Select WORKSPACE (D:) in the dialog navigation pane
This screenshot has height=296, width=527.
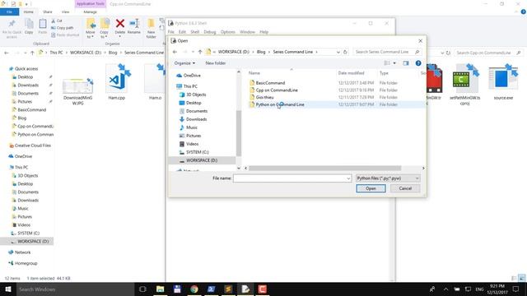coord(202,160)
